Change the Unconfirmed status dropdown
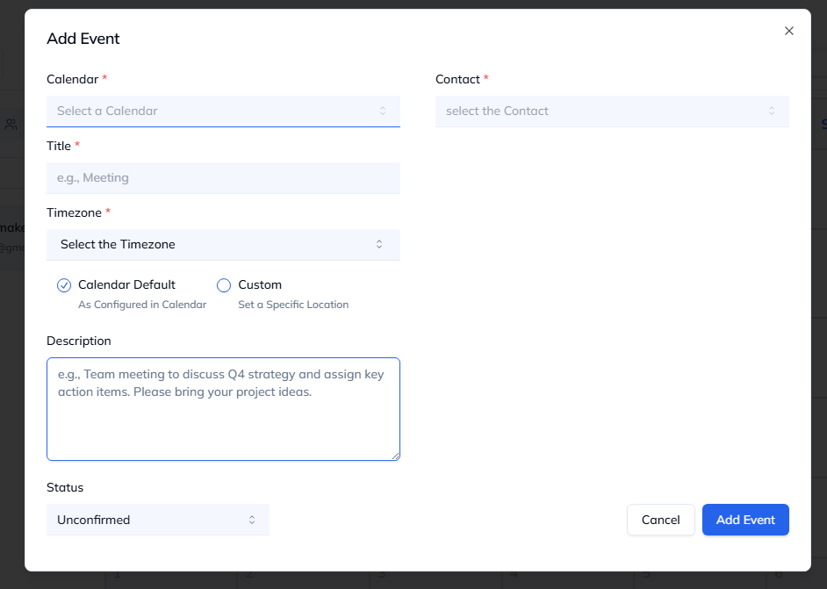 [x=149, y=520]
